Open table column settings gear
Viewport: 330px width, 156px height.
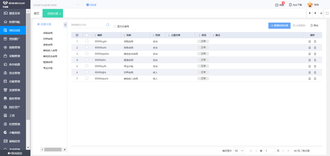[x=77, y=35]
